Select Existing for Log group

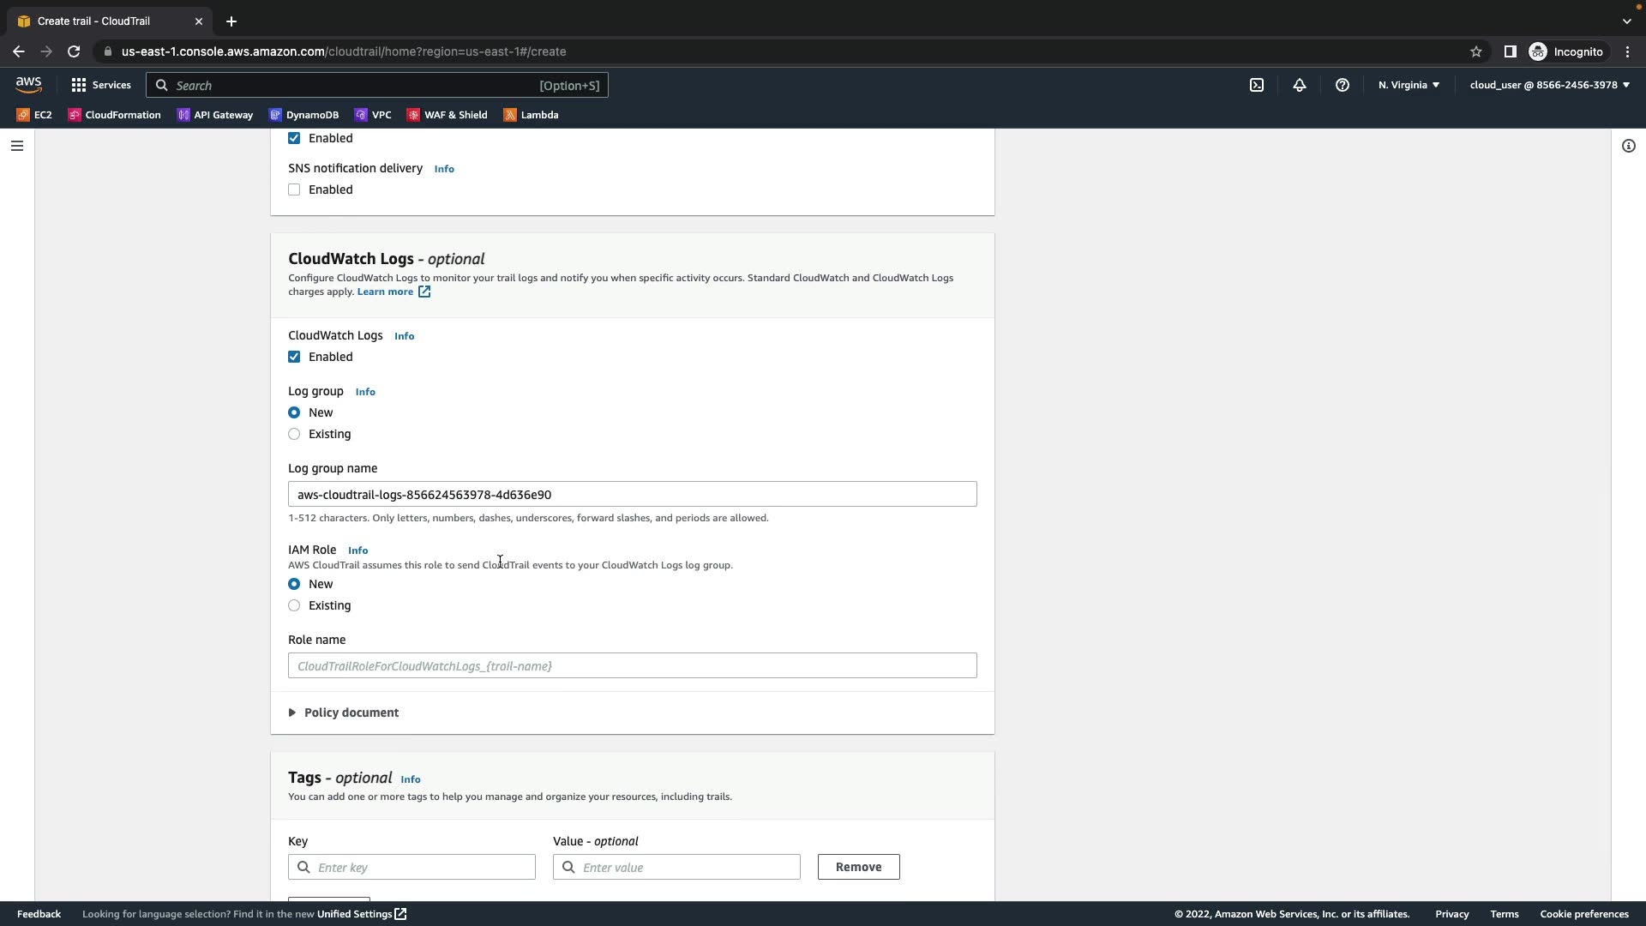click(x=294, y=434)
